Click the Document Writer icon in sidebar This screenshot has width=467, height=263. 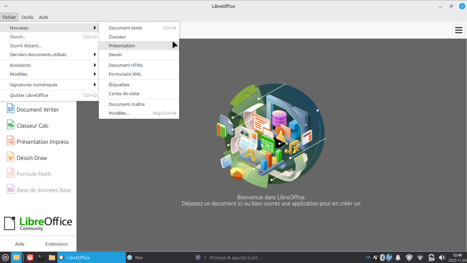pyautogui.click(x=10, y=110)
